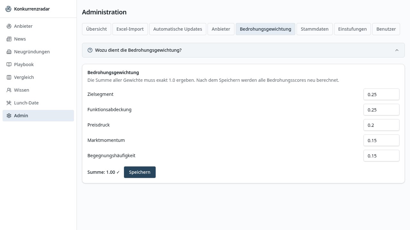This screenshot has height=230, width=410.
Task: Click the Wissen people icon
Action: point(9,90)
